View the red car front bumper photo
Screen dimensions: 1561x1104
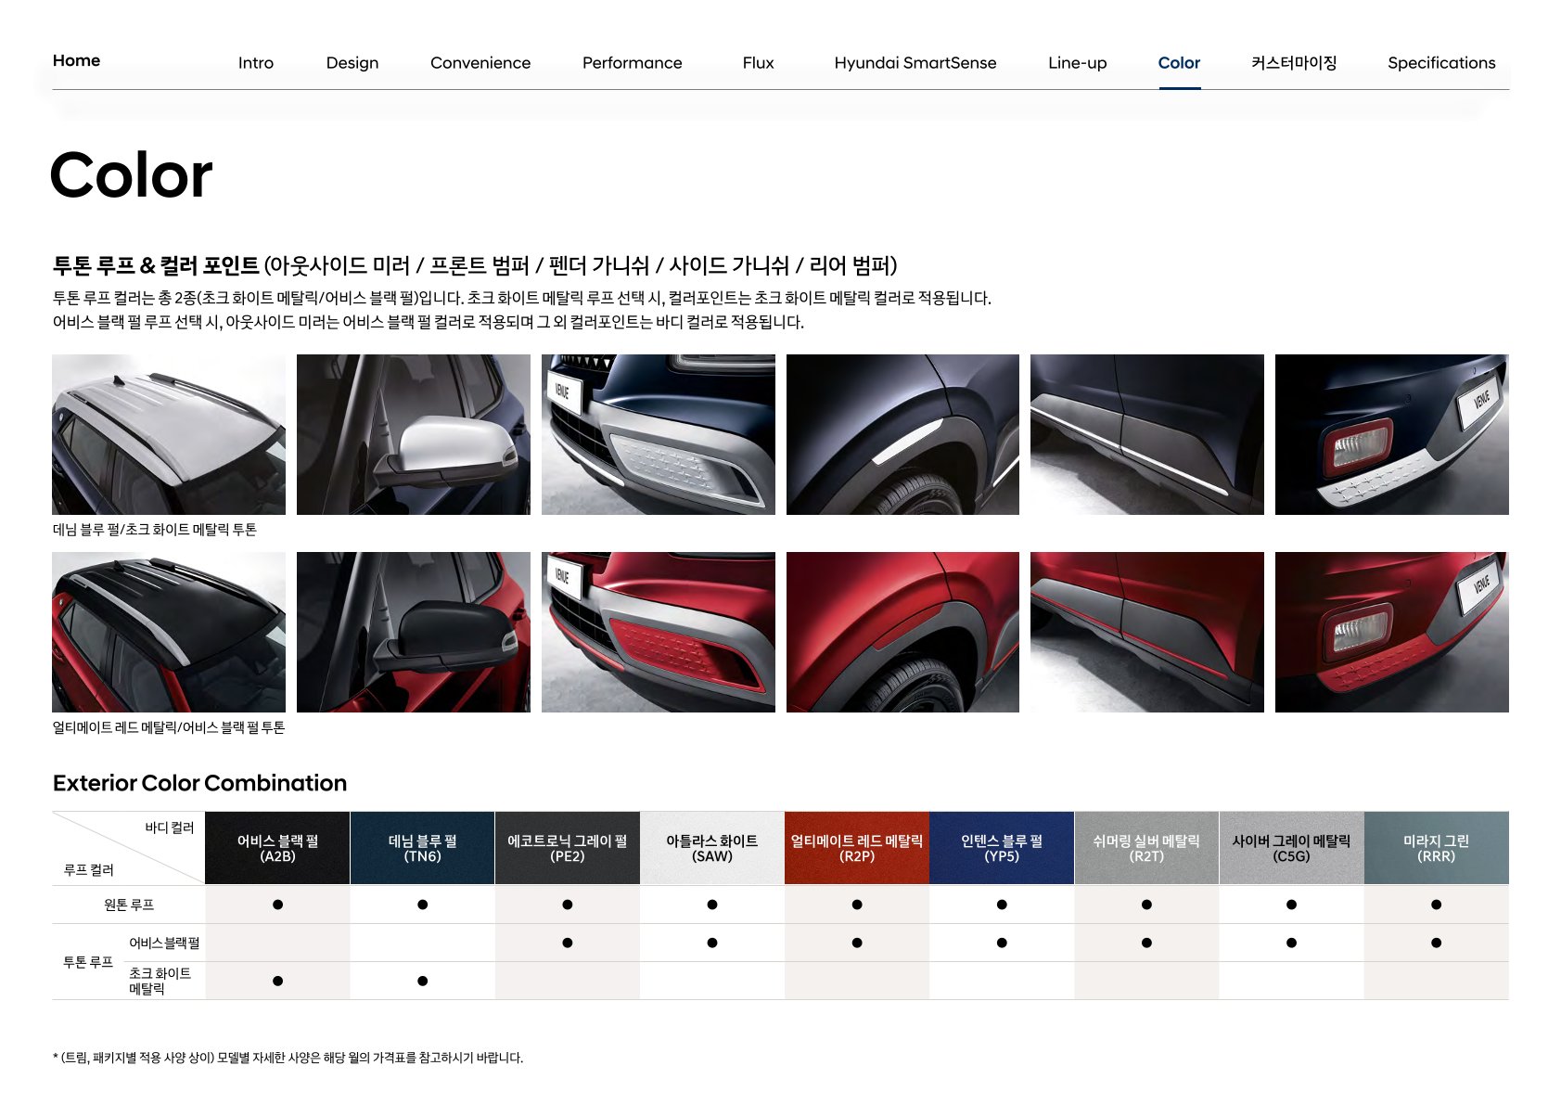coord(659,632)
